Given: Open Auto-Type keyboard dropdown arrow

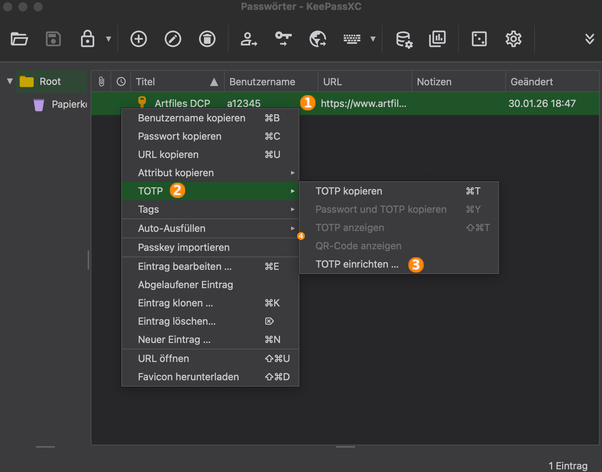Looking at the screenshot, I should point(373,39).
